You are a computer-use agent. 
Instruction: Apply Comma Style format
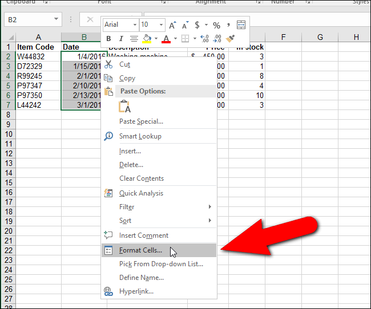[228, 25]
